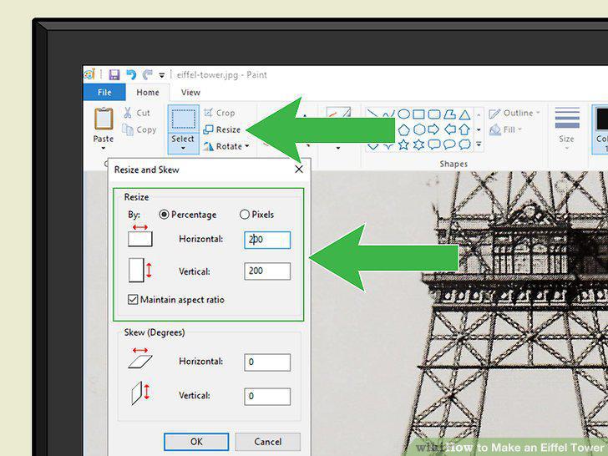Close the Resize and Skew dialog

tap(299, 169)
